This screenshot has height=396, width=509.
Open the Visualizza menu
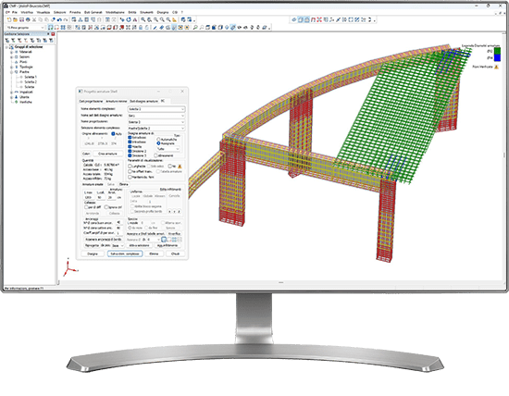[43, 12]
